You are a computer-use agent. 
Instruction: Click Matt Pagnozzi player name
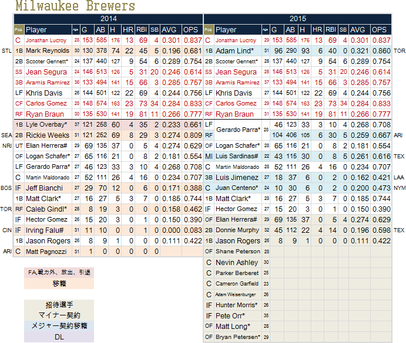(x=46, y=252)
